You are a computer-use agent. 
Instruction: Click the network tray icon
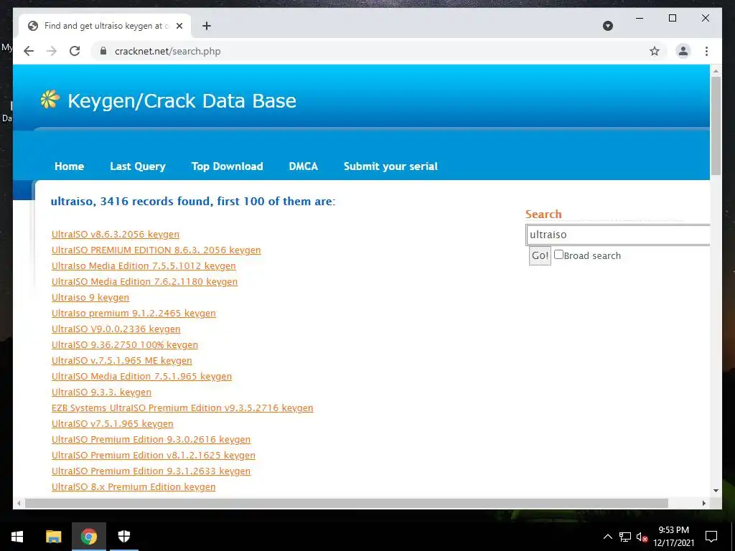pyautogui.click(x=624, y=537)
